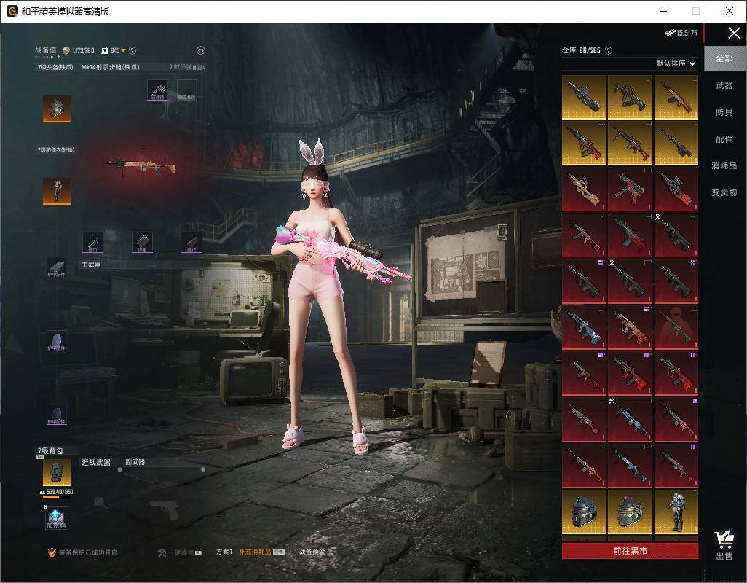Select the red-tier item with soldier silhouette
The height and width of the screenshot is (583, 747).
(676, 327)
